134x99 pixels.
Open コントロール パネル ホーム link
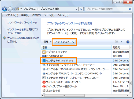(22, 22)
